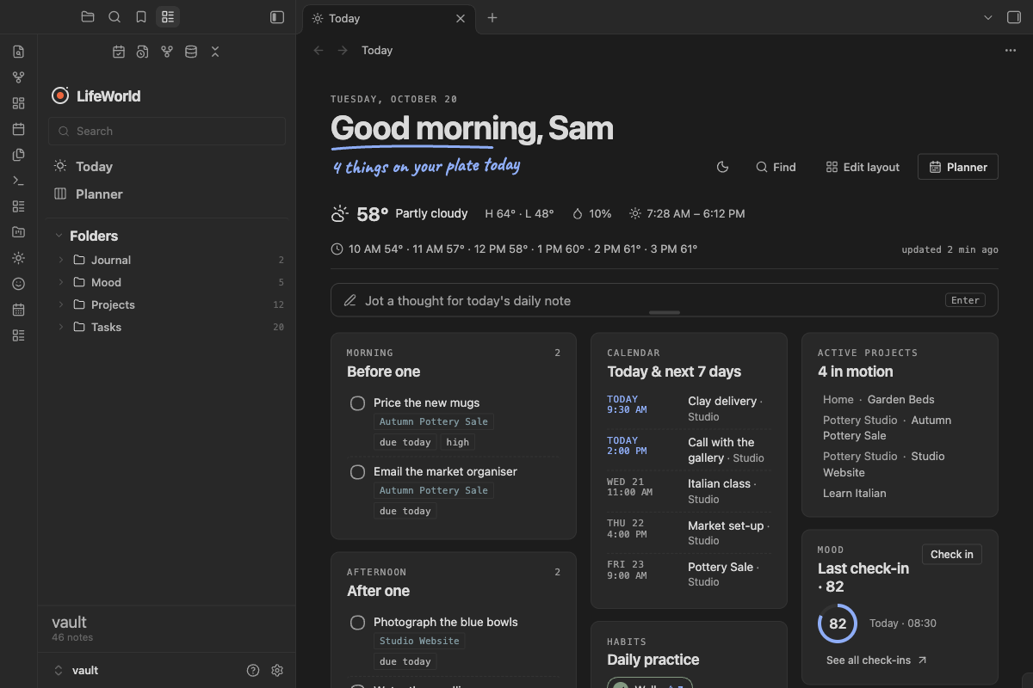Screen dimensions: 1033x688
Task: Click the 'Studio Website' tag under Photograph task
Action: 420,641
